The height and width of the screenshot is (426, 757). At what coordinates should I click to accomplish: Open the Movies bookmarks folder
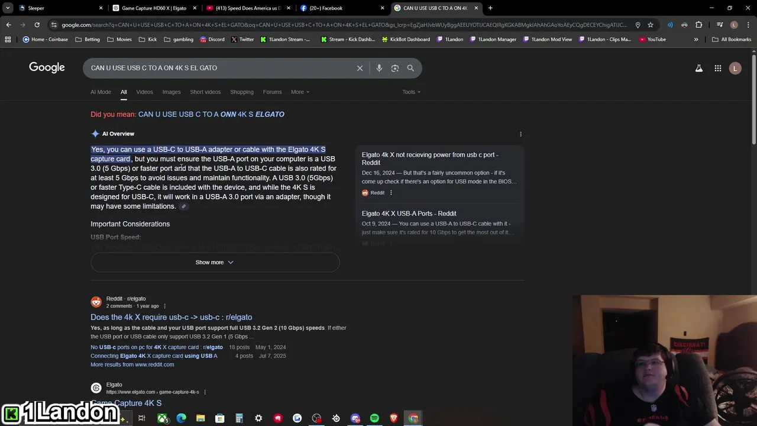[x=119, y=39]
